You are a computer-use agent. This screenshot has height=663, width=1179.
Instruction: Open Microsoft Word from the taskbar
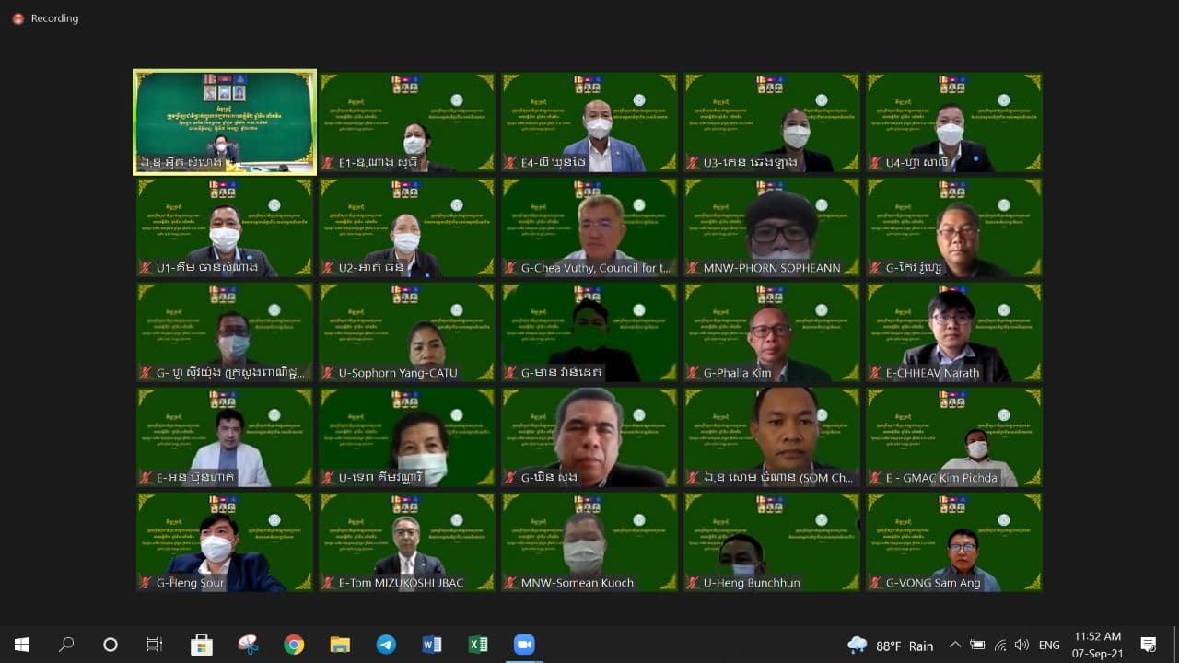(x=432, y=645)
